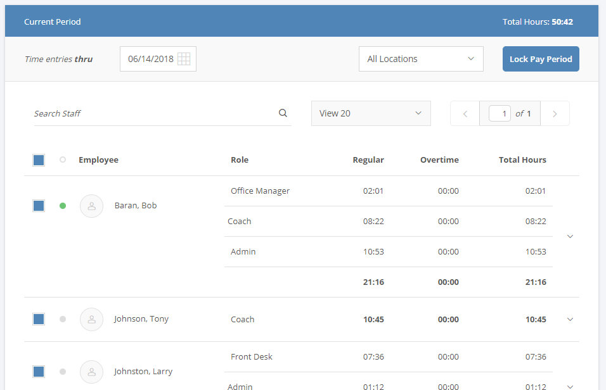606x390 pixels.
Task: Click Front Desk Regular hours 07:36
Action: coord(373,357)
